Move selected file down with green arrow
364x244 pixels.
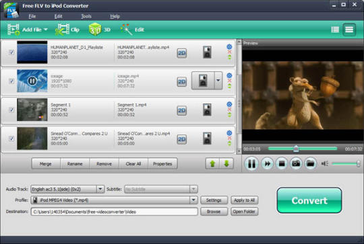coord(226,163)
